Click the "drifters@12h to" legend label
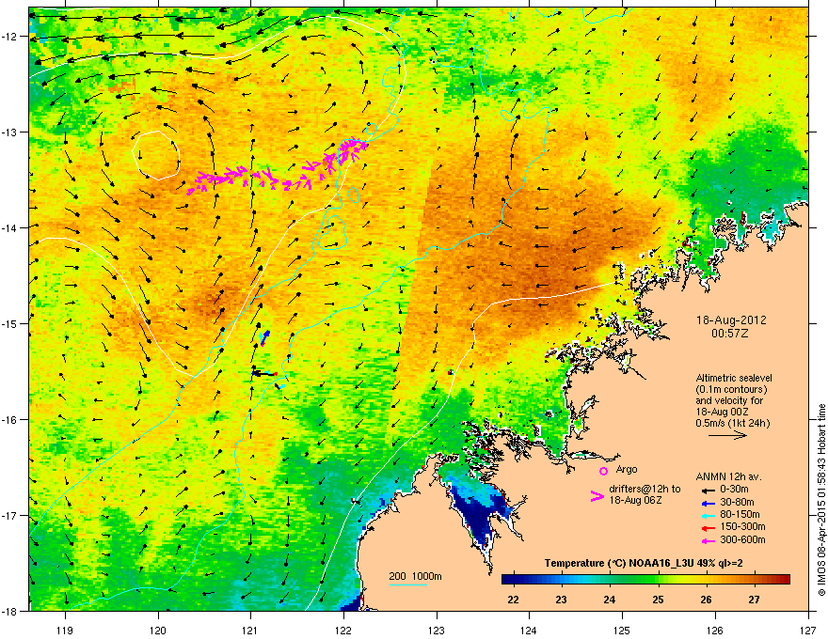828x639 pixels. click(645, 490)
